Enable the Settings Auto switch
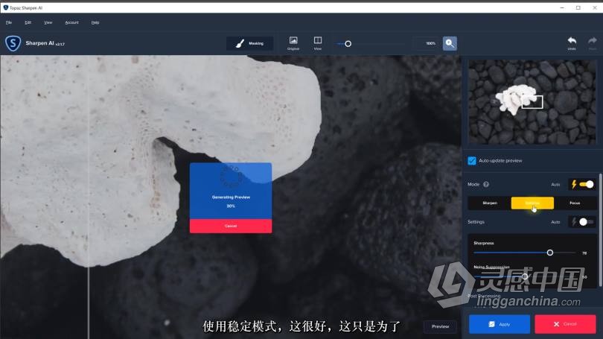Screen dimensions: 603x339 pos(587,222)
